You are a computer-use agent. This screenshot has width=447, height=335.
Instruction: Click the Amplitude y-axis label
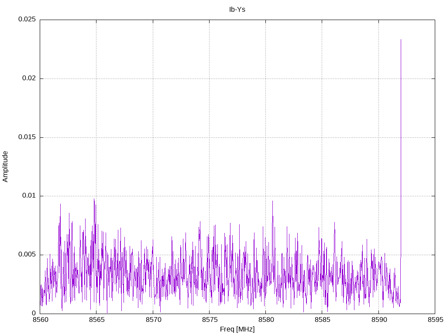(5, 167)
